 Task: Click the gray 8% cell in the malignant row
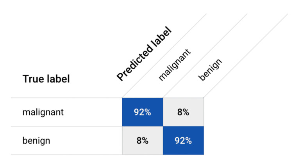pos(183,112)
